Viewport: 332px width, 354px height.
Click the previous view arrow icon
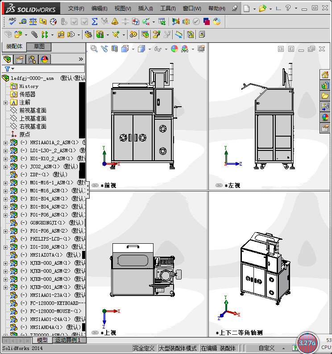[x=104, y=49]
